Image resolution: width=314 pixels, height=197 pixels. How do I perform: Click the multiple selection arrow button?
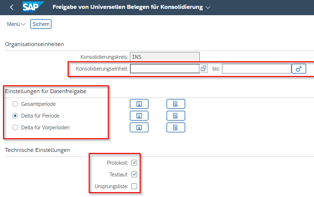tap(299, 69)
